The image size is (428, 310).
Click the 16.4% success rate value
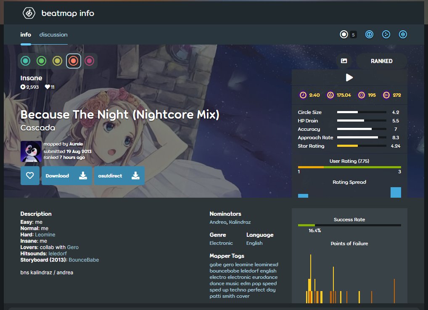(x=315, y=231)
